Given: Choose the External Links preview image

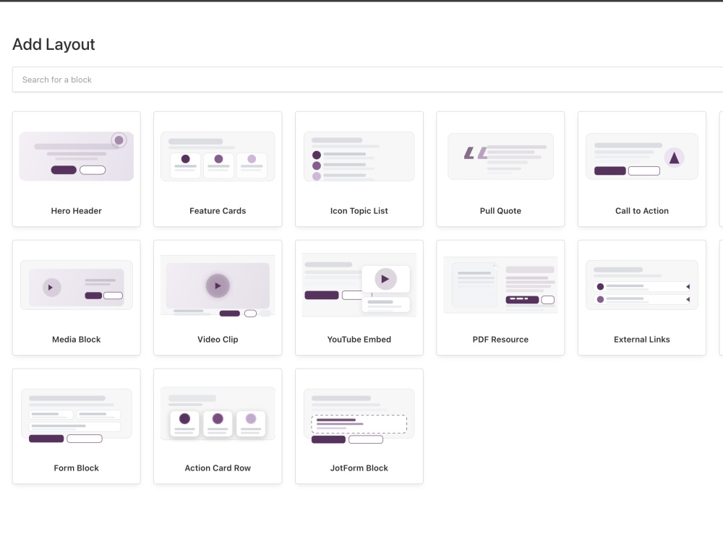Looking at the screenshot, I should 642,285.
